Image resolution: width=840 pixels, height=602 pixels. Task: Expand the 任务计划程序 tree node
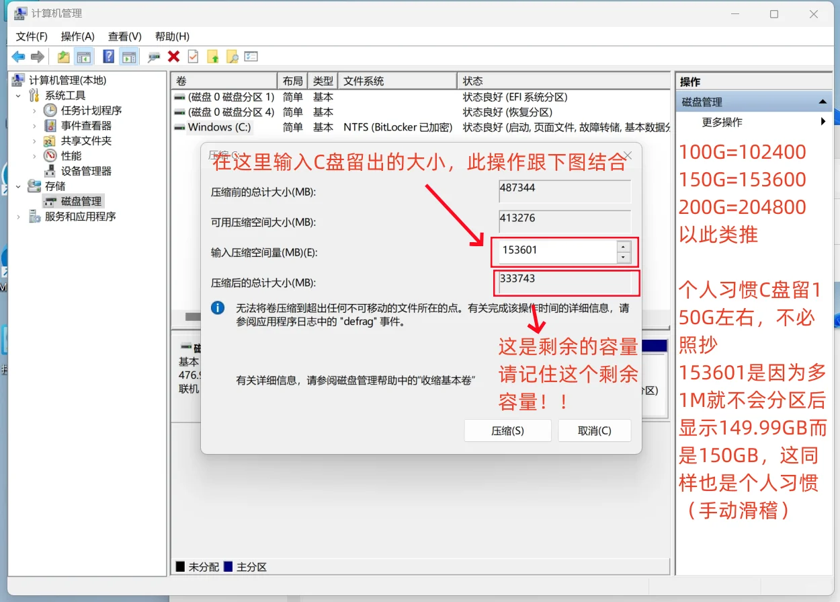pos(34,110)
